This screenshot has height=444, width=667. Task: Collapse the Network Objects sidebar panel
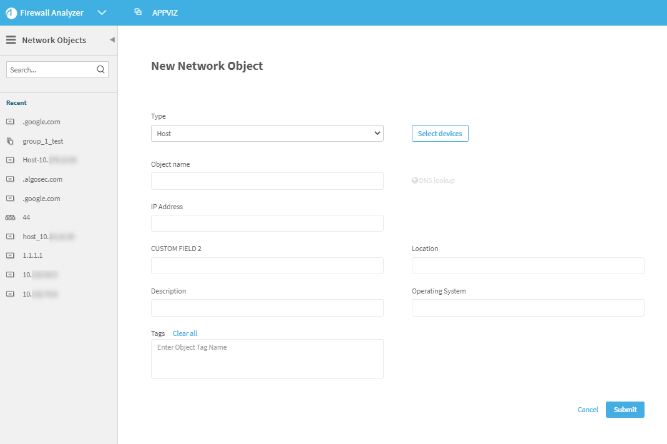coord(112,40)
